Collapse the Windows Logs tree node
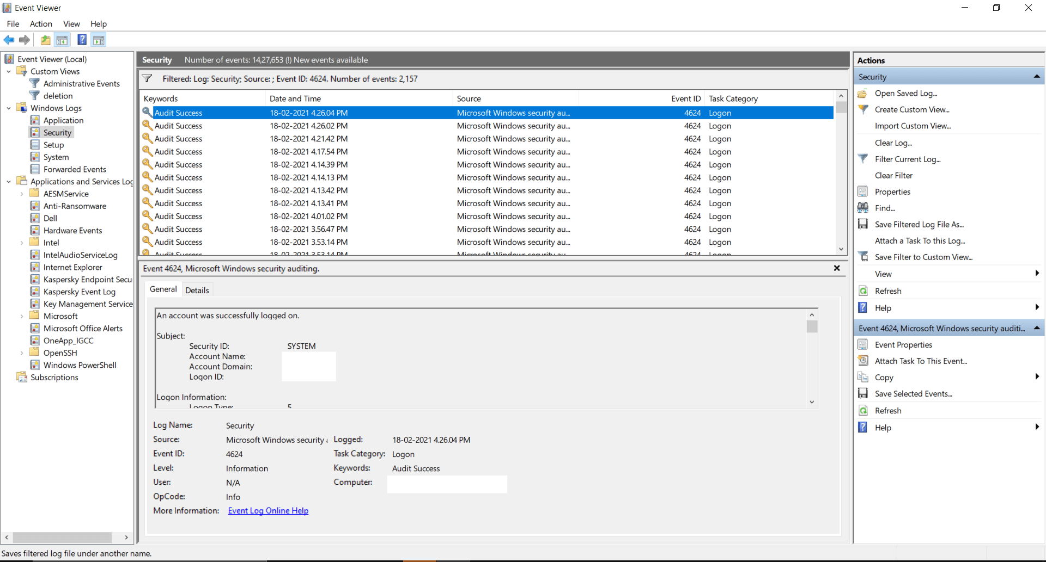Viewport: 1046px width, 562px height. pos(9,108)
